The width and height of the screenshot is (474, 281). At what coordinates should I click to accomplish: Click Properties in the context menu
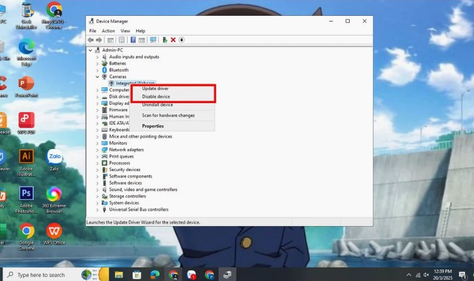(x=153, y=126)
